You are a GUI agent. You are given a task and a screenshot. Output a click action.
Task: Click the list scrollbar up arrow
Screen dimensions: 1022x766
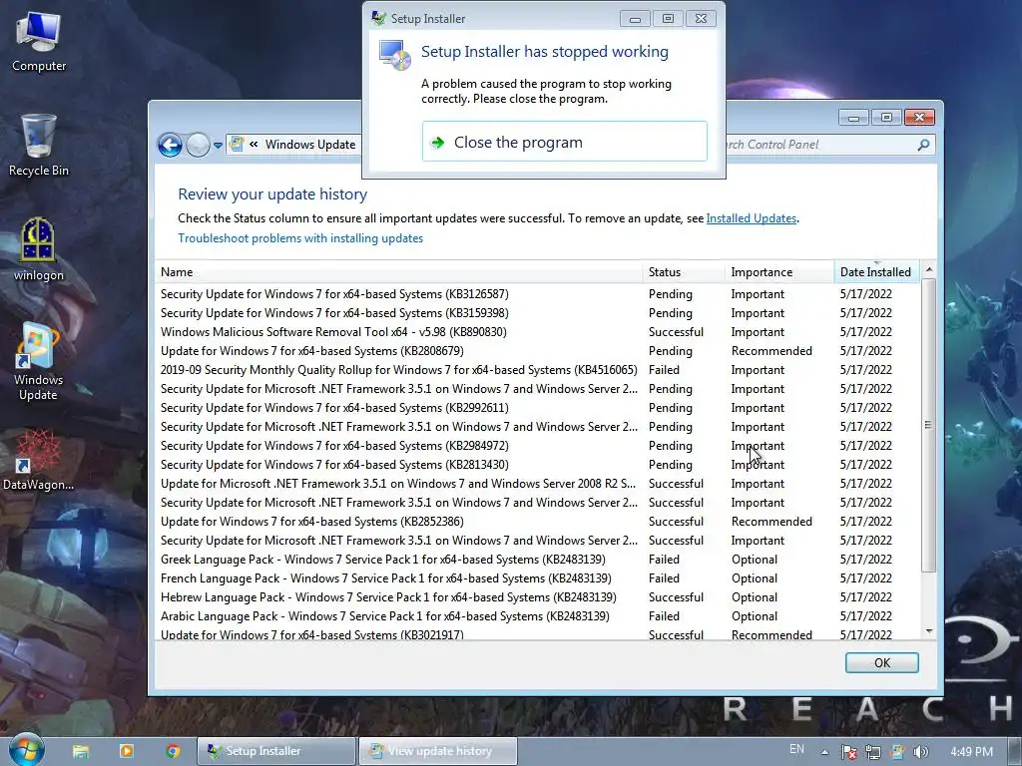click(x=929, y=269)
